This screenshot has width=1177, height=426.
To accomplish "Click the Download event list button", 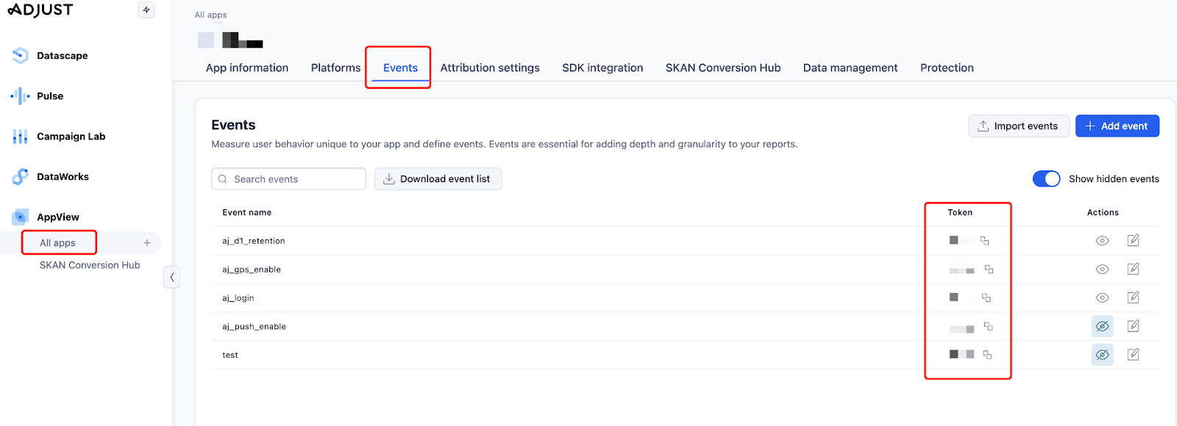I will [x=438, y=178].
